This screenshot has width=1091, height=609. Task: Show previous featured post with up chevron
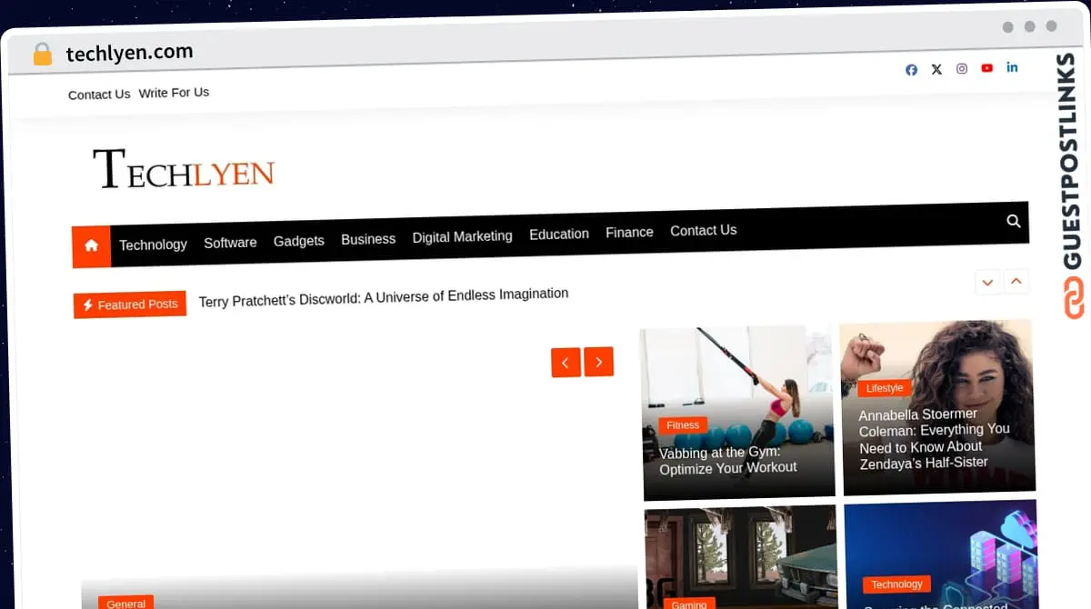click(x=1016, y=281)
